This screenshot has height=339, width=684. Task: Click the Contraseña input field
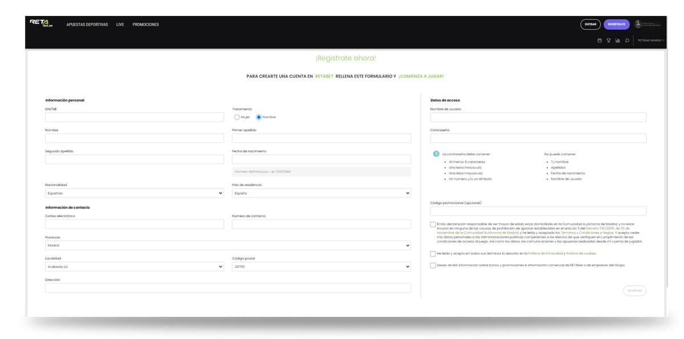click(x=538, y=138)
